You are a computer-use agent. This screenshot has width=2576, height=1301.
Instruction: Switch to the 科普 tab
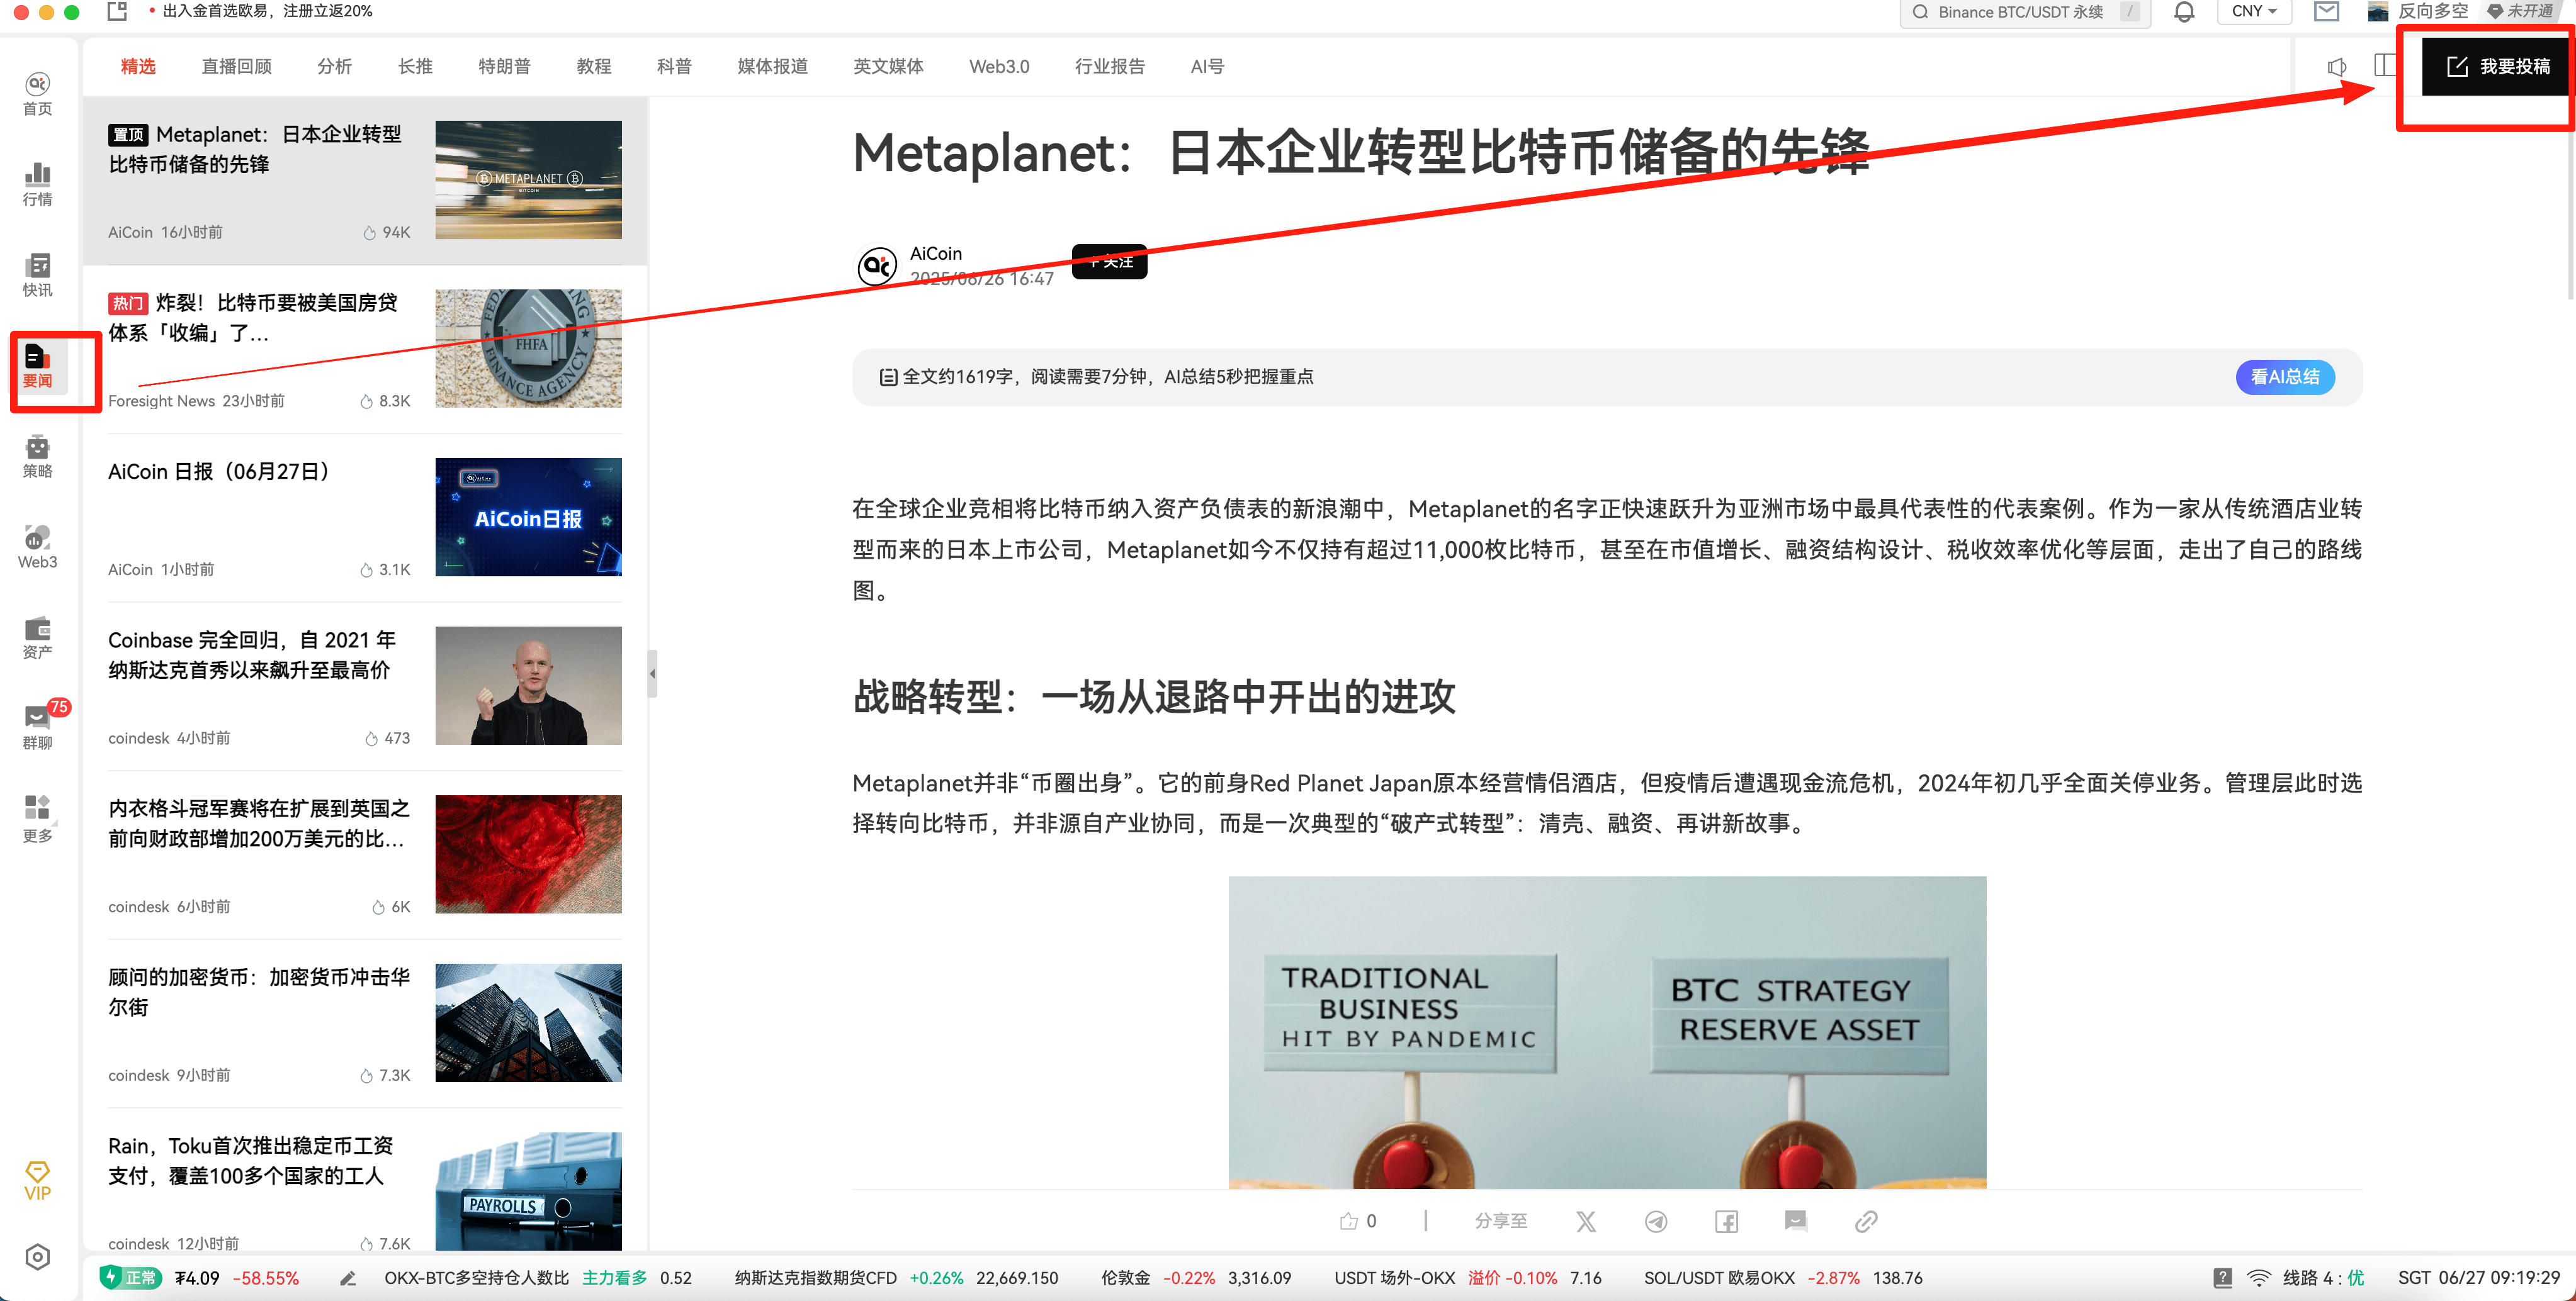tap(674, 66)
